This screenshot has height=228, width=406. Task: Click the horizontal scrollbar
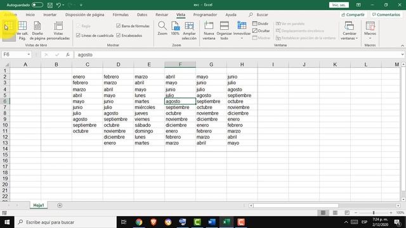pyautogui.click(x=296, y=205)
